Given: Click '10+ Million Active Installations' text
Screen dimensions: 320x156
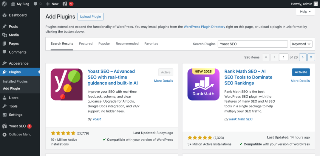Looking at the screenshot, I should [64, 142].
